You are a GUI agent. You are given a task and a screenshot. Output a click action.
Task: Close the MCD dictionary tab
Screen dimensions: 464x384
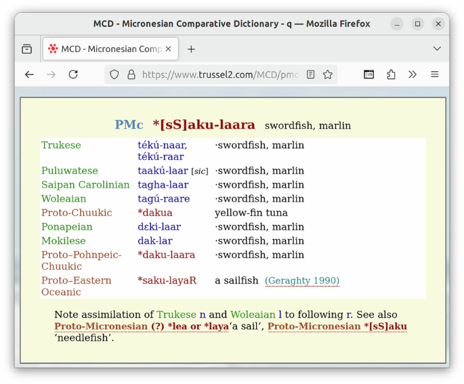click(168, 49)
